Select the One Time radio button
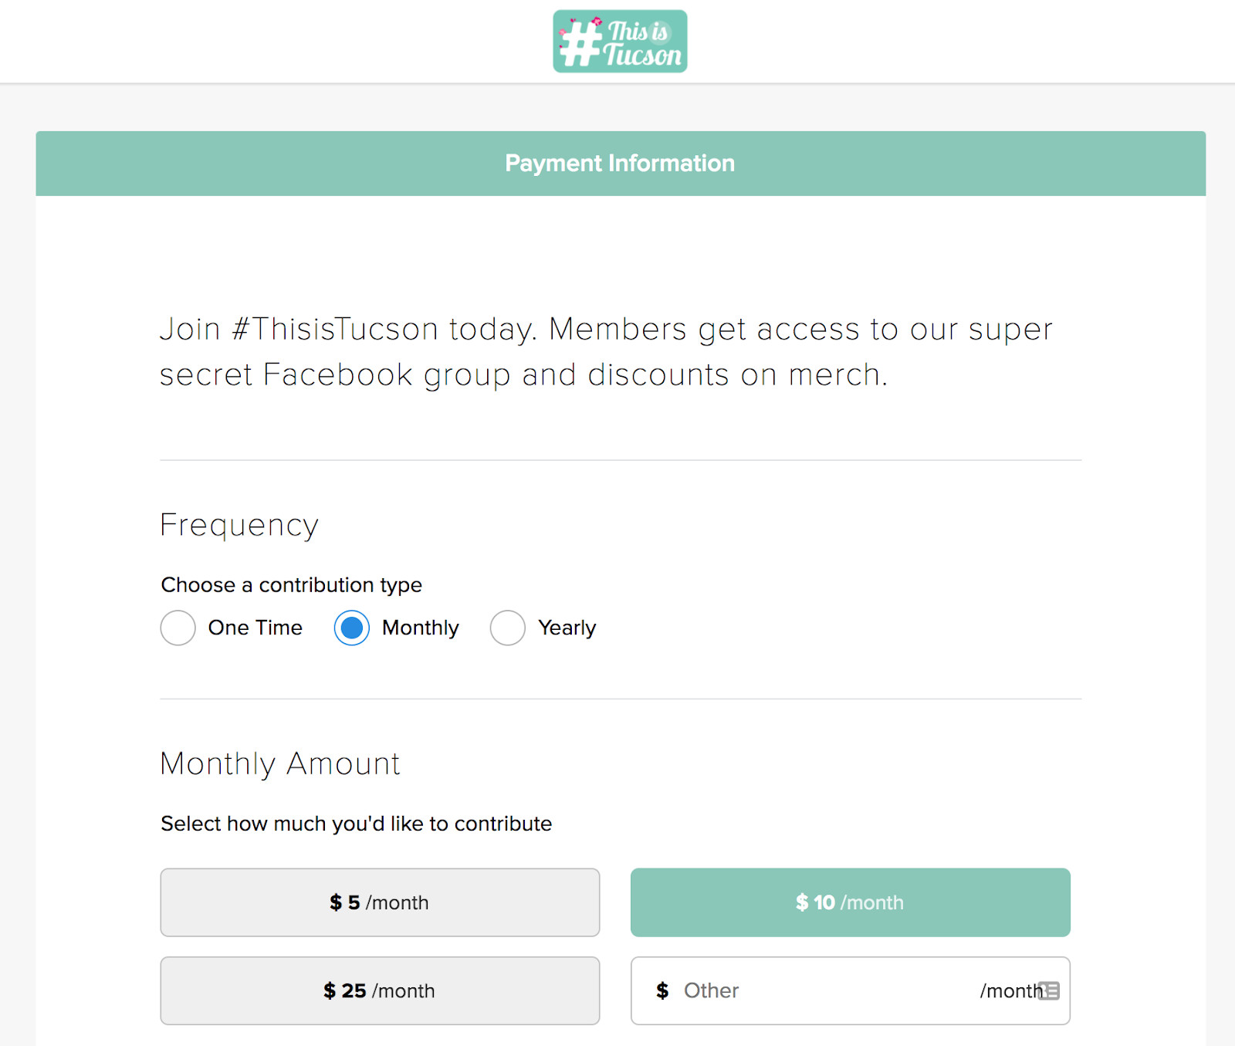Screen dimensions: 1235x1046 178,628
